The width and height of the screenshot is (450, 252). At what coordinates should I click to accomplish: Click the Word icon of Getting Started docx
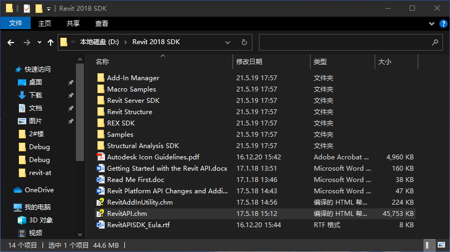click(101, 168)
